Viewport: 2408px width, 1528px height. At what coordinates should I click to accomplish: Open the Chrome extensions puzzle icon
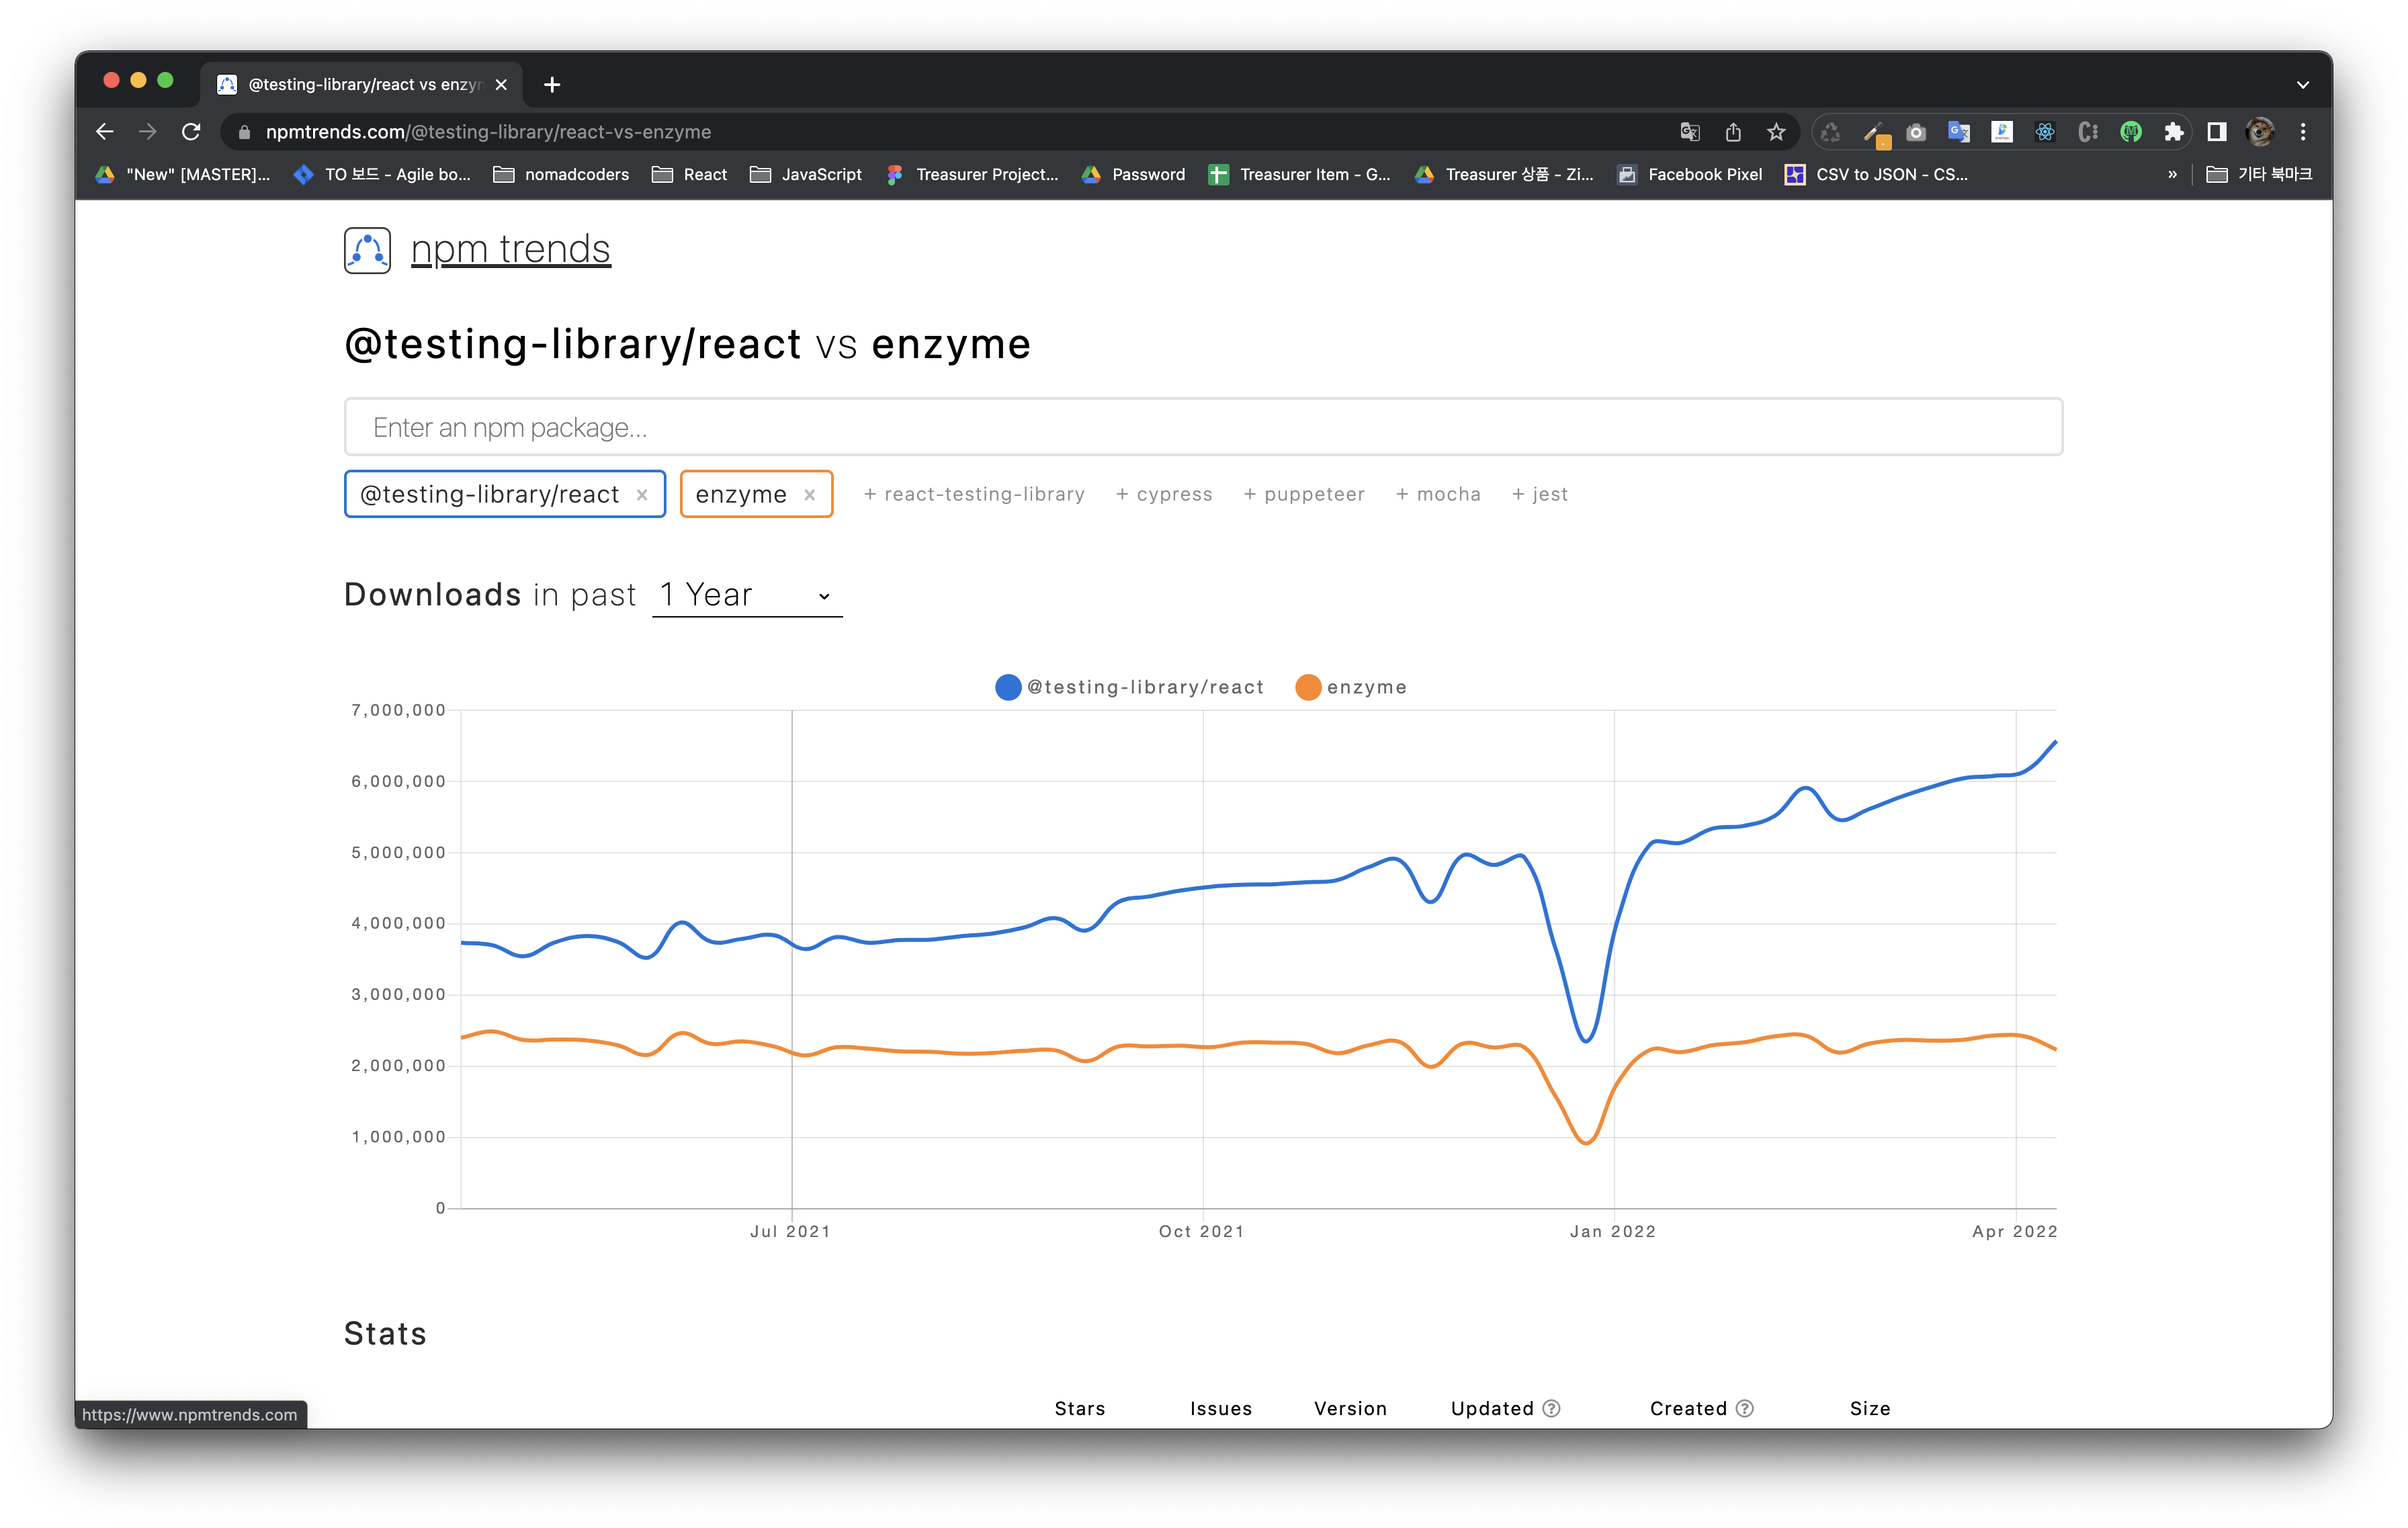coord(2174,131)
